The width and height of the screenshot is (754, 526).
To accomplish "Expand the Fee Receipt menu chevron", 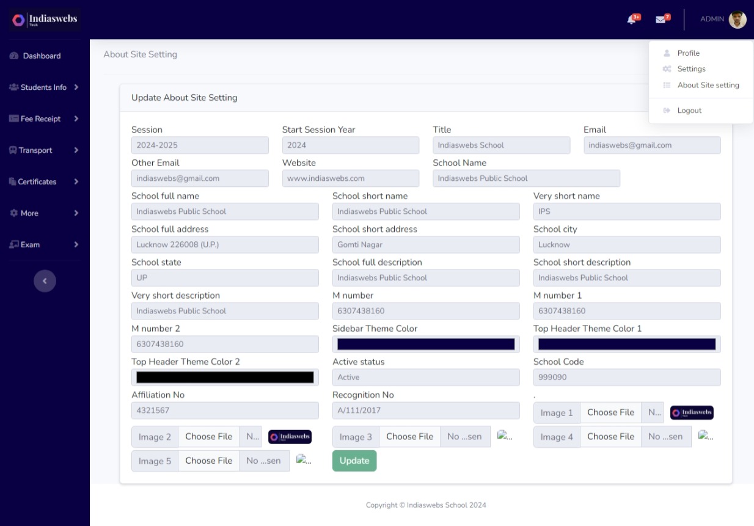I will click(x=76, y=119).
